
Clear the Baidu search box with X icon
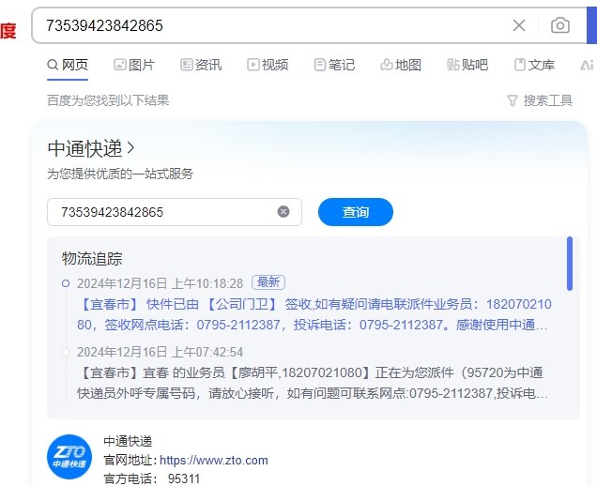[519, 25]
